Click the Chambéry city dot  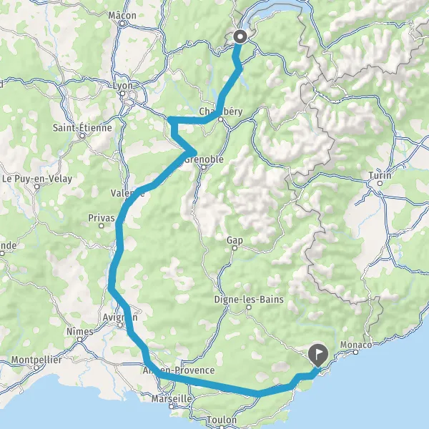pos(221,119)
